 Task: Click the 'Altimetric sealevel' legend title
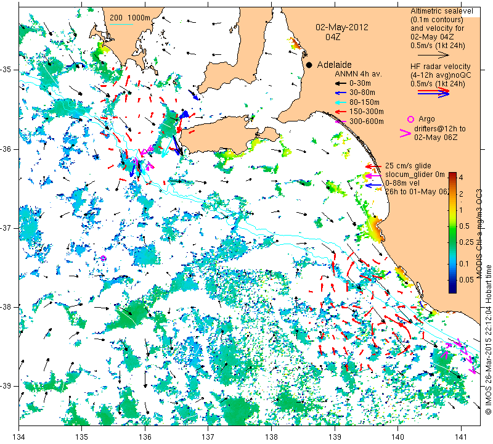442,11
